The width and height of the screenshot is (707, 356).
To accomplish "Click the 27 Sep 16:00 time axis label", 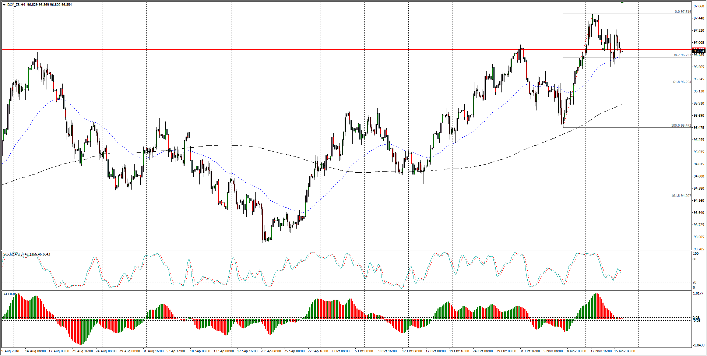I will [x=318, y=351].
